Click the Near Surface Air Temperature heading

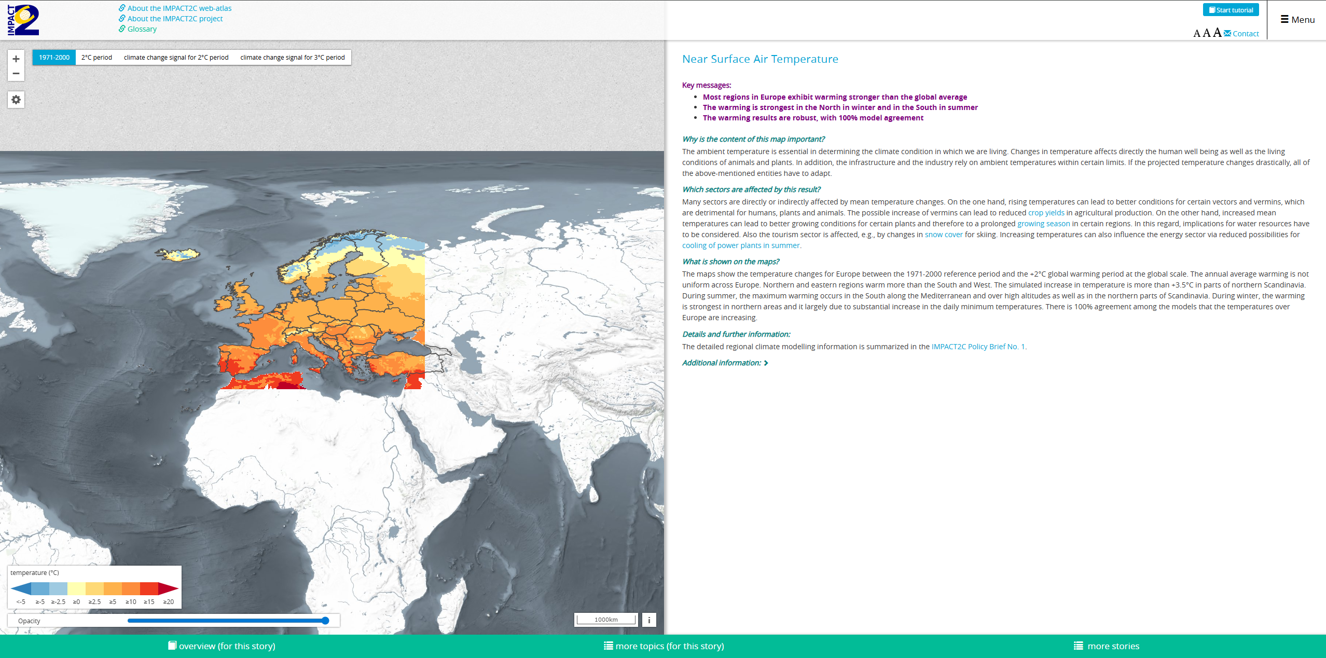pyautogui.click(x=760, y=59)
